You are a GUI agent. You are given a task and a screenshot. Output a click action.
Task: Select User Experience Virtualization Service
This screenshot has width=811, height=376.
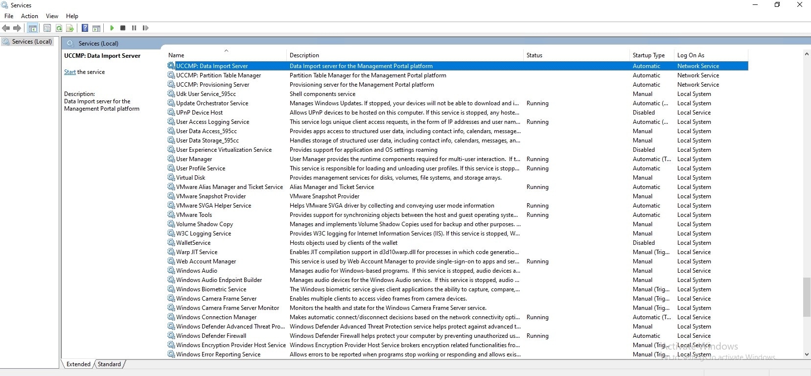tap(224, 150)
